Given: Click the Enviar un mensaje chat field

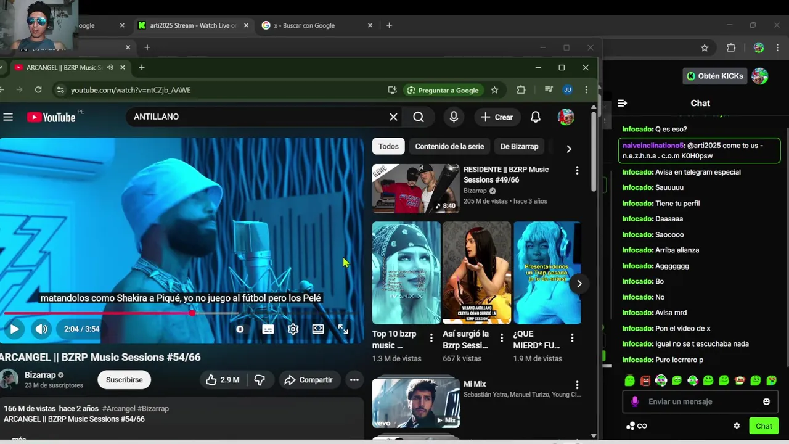Looking at the screenshot, I should 700,401.
